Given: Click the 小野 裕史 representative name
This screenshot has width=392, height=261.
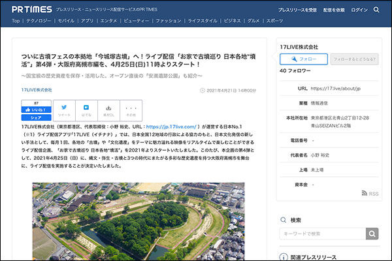Looking at the screenshot, I should tap(320, 155).
